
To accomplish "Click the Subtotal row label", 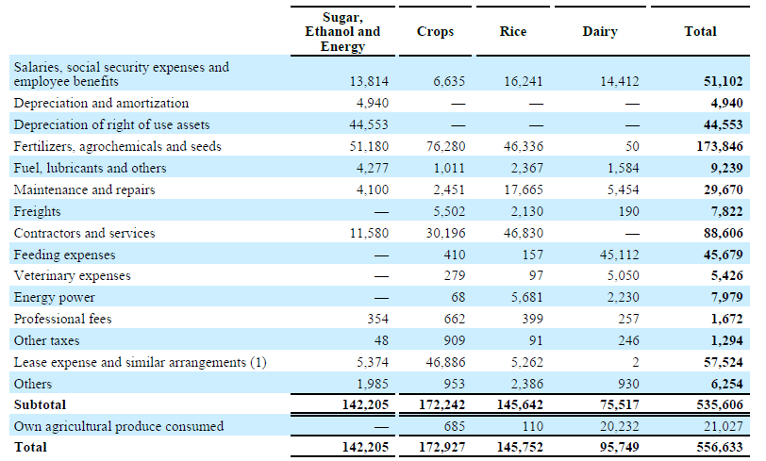I will [41, 403].
